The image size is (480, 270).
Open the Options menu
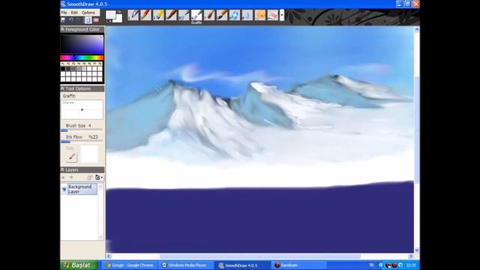click(88, 13)
